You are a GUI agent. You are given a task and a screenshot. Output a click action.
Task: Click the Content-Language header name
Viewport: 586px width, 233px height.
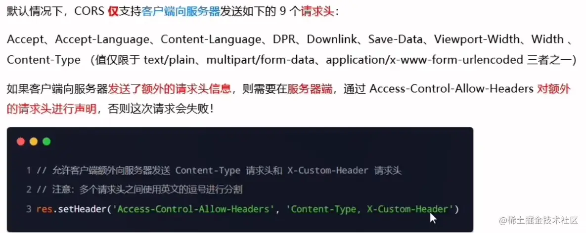point(211,39)
